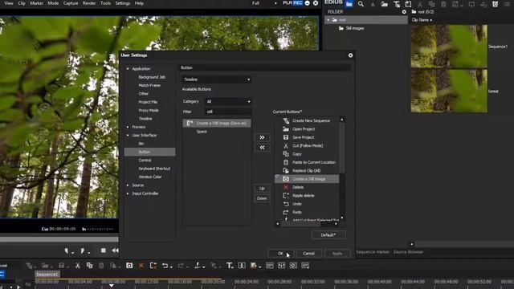
Task: Click the Copy icon in timeline toolbar
Action: [89, 266]
